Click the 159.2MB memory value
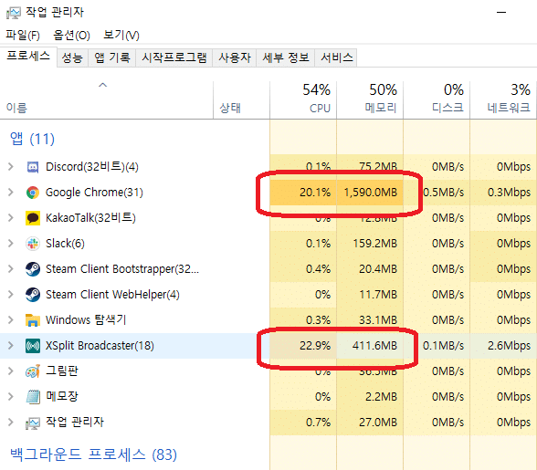This screenshot has width=537, height=470. (x=375, y=244)
